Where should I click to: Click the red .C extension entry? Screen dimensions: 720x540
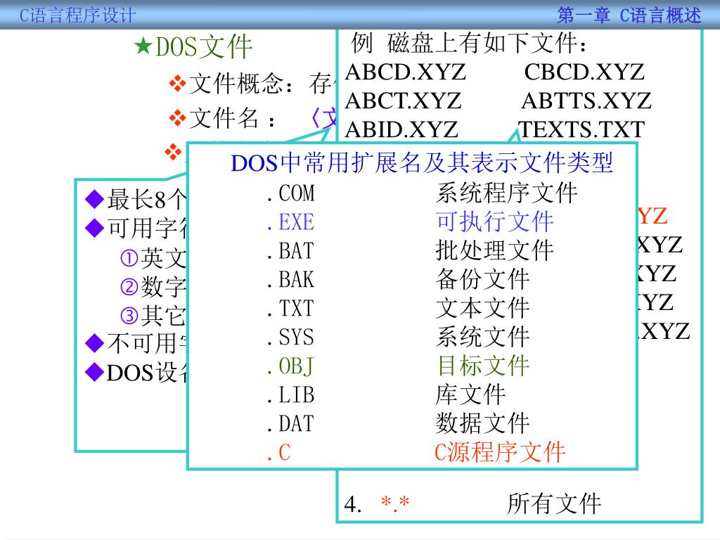pos(278,453)
